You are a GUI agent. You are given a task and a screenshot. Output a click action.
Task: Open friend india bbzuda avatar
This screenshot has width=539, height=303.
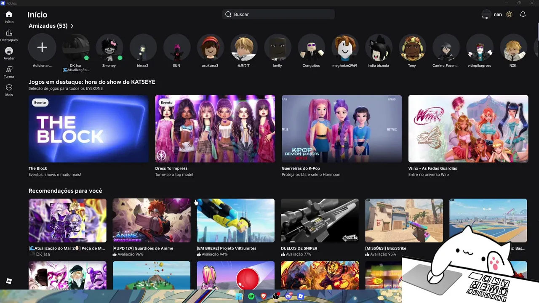(x=379, y=47)
